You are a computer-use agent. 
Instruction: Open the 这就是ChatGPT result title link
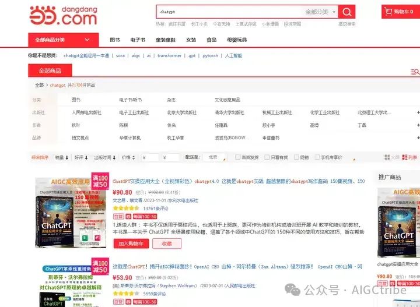237,267
